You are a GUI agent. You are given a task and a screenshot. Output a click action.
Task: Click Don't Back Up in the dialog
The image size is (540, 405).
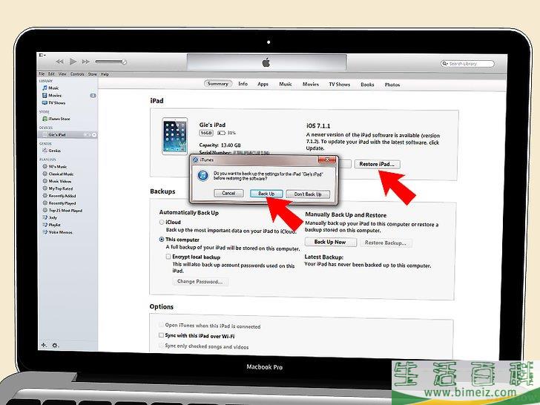(x=308, y=194)
